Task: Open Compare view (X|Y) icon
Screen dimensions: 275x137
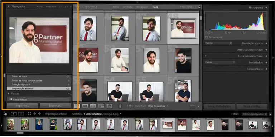Action: (x=93, y=106)
